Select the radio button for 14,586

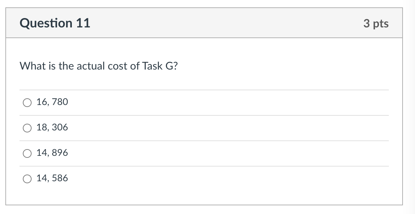tap(27, 179)
